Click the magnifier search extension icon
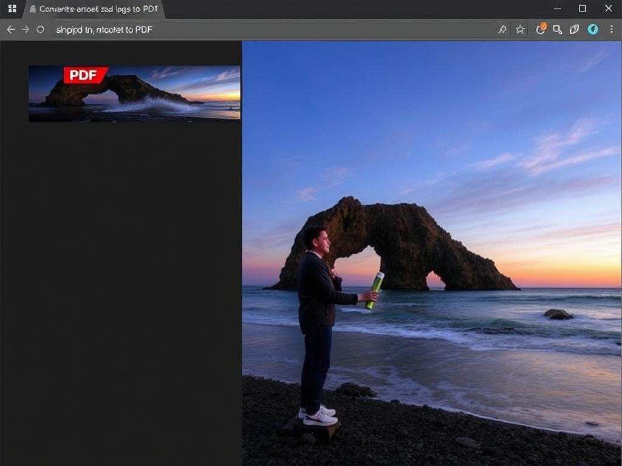The width and height of the screenshot is (622, 466). [x=558, y=29]
